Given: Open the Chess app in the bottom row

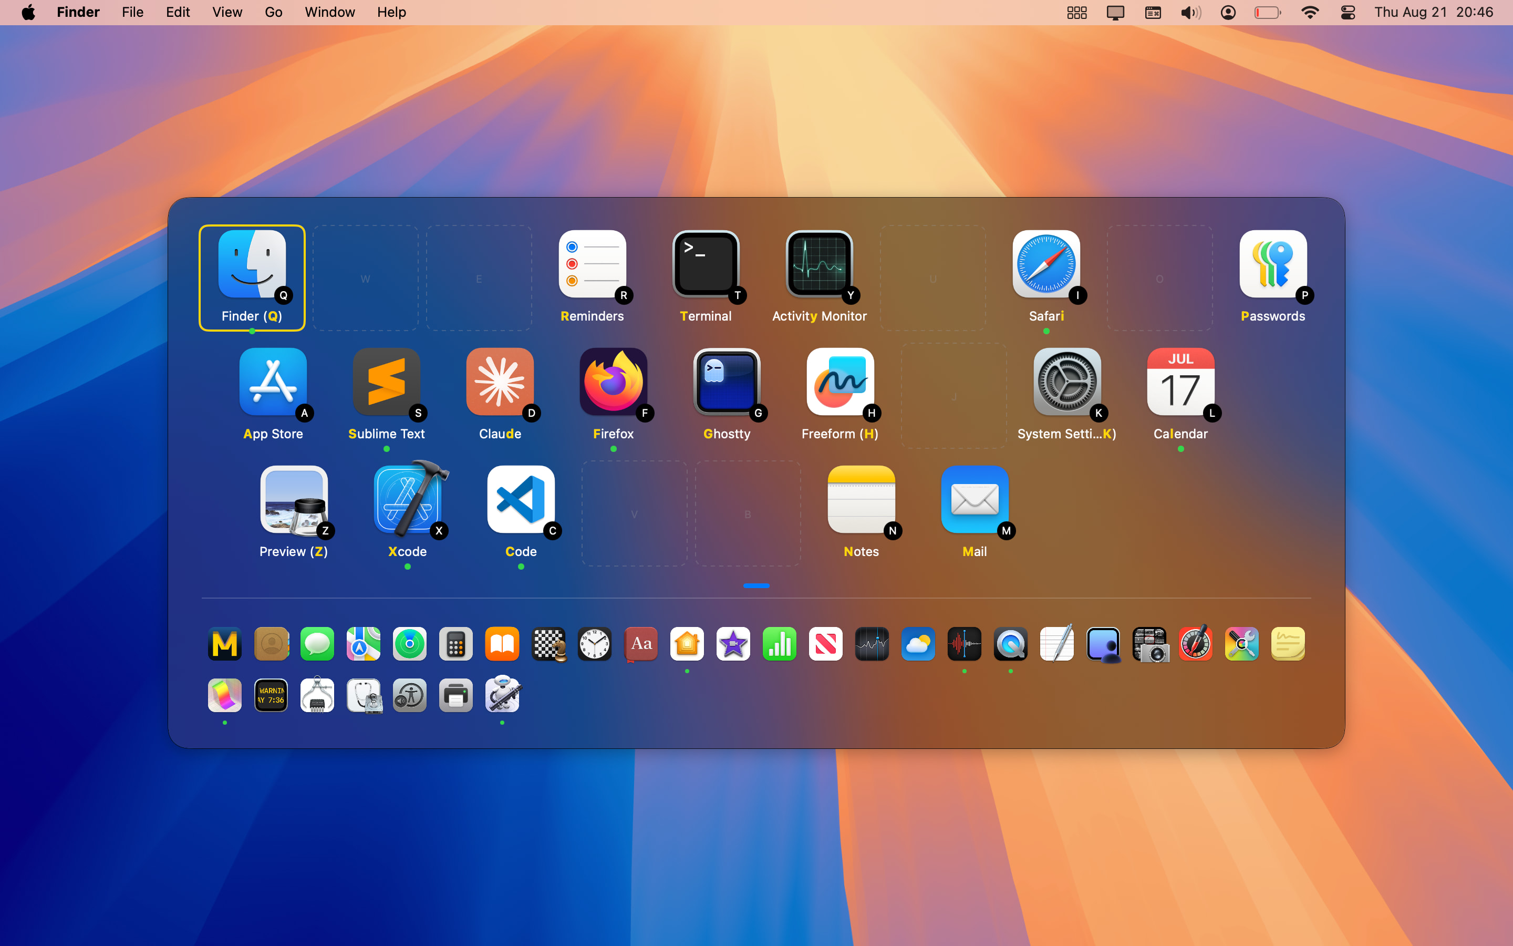Looking at the screenshot, I should click(x=548, y=644).
